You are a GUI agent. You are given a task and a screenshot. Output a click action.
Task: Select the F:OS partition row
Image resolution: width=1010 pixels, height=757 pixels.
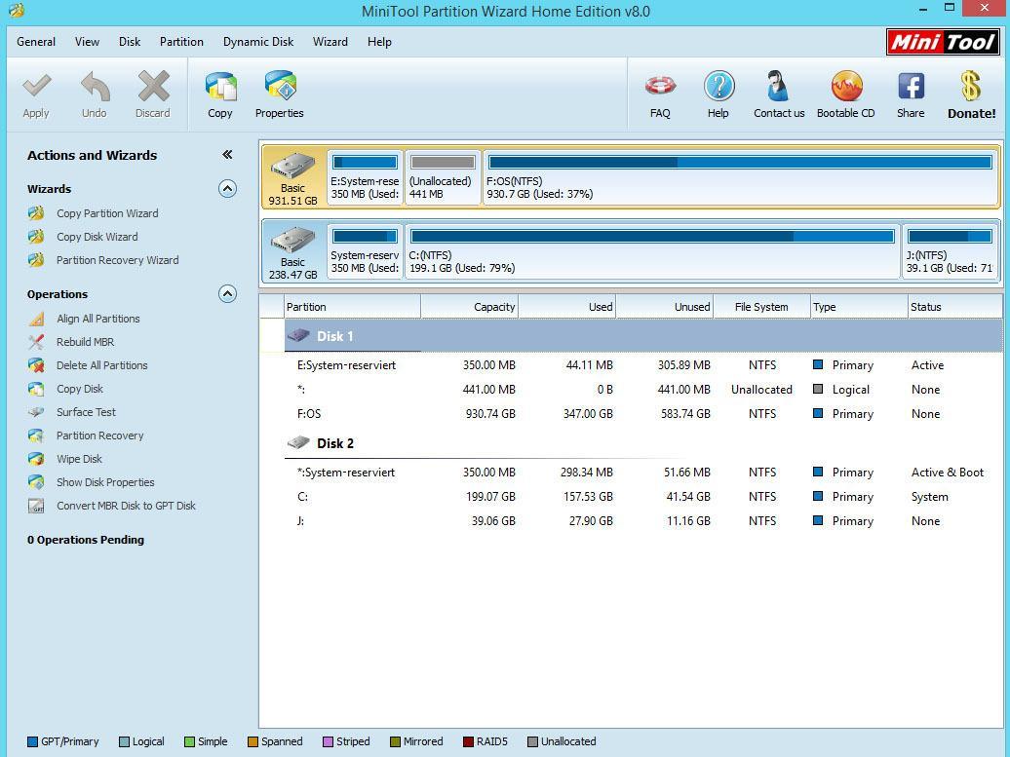(x=643, y=414)
